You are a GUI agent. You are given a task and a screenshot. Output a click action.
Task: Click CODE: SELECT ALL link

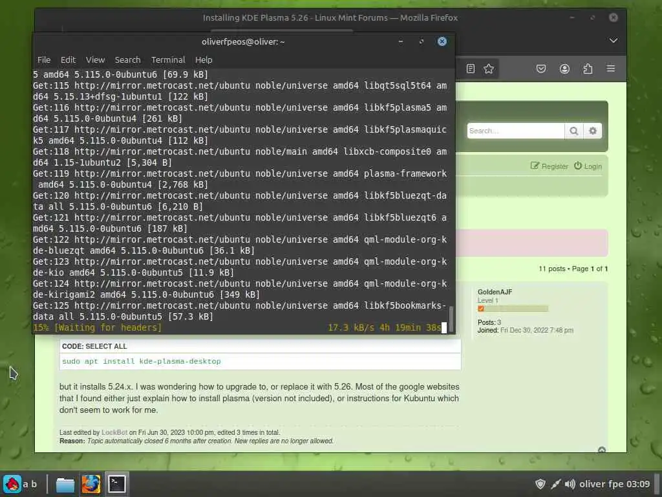[94, 346]
